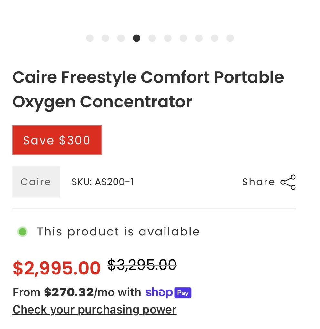Click the SKU AS200-1 text
The width and height of the screenshot is (320, 329).
pyautogui.click(x=103, y=182)
